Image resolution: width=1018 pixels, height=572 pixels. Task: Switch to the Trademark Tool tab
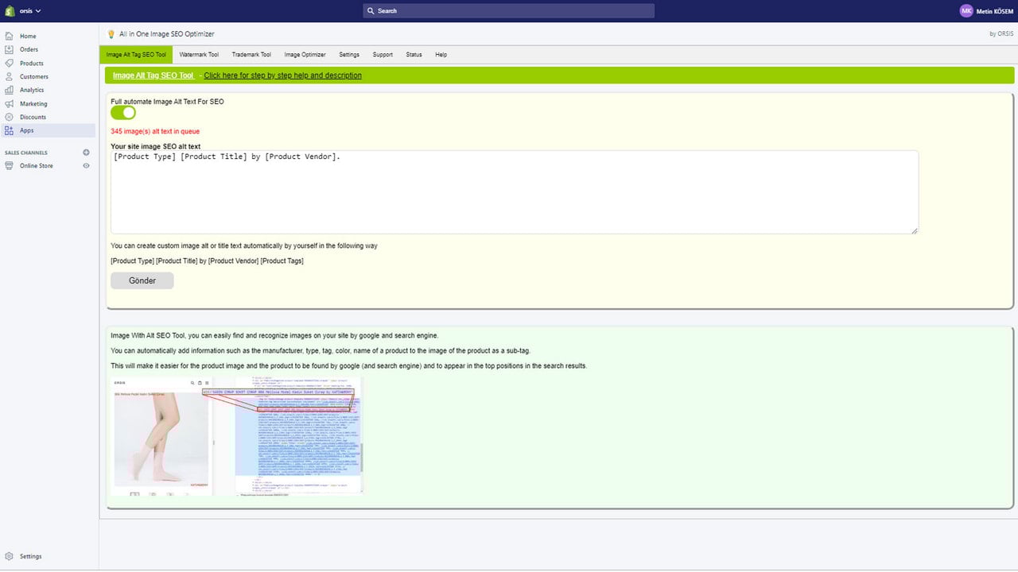click(251, 55)
